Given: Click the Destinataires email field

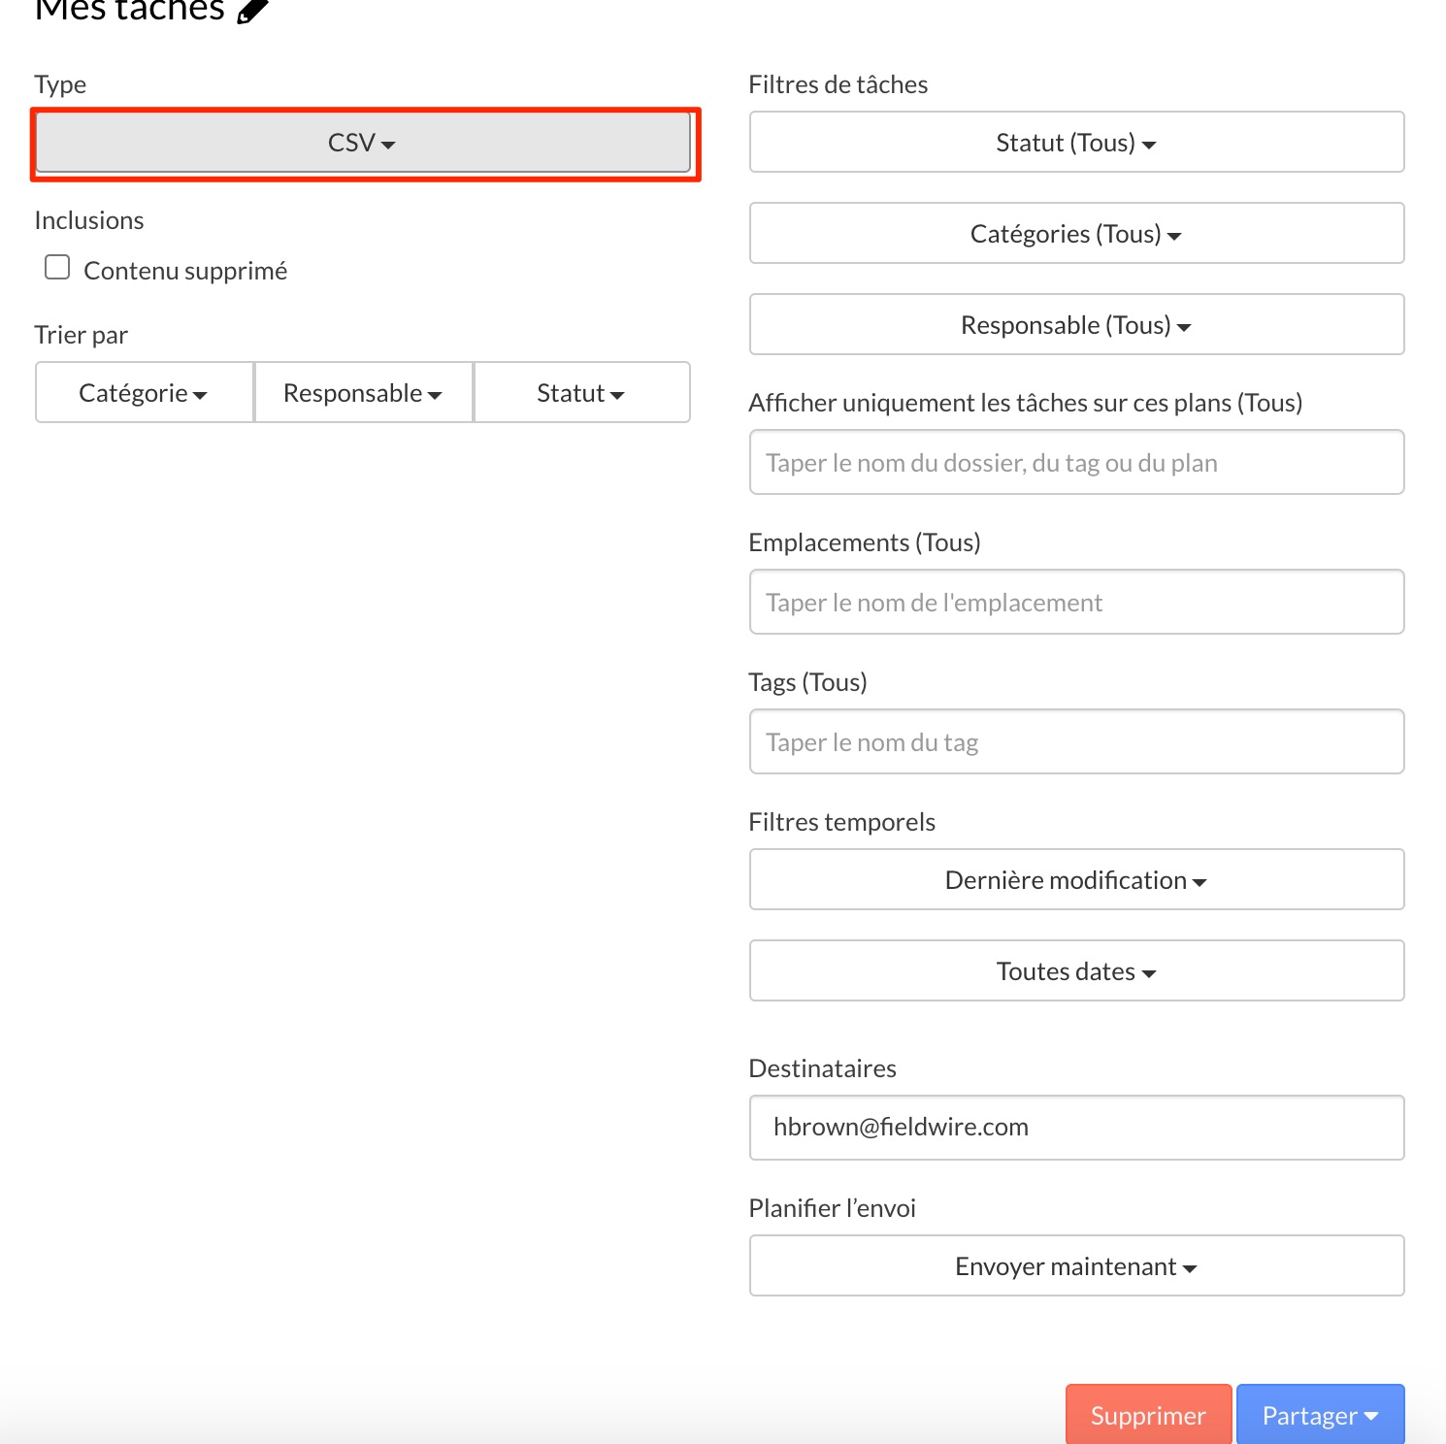Looking at the screenshot, I should (1075, 1128).
